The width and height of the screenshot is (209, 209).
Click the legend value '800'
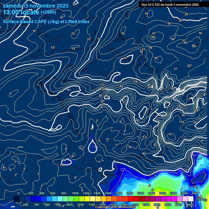click(64, 193)
